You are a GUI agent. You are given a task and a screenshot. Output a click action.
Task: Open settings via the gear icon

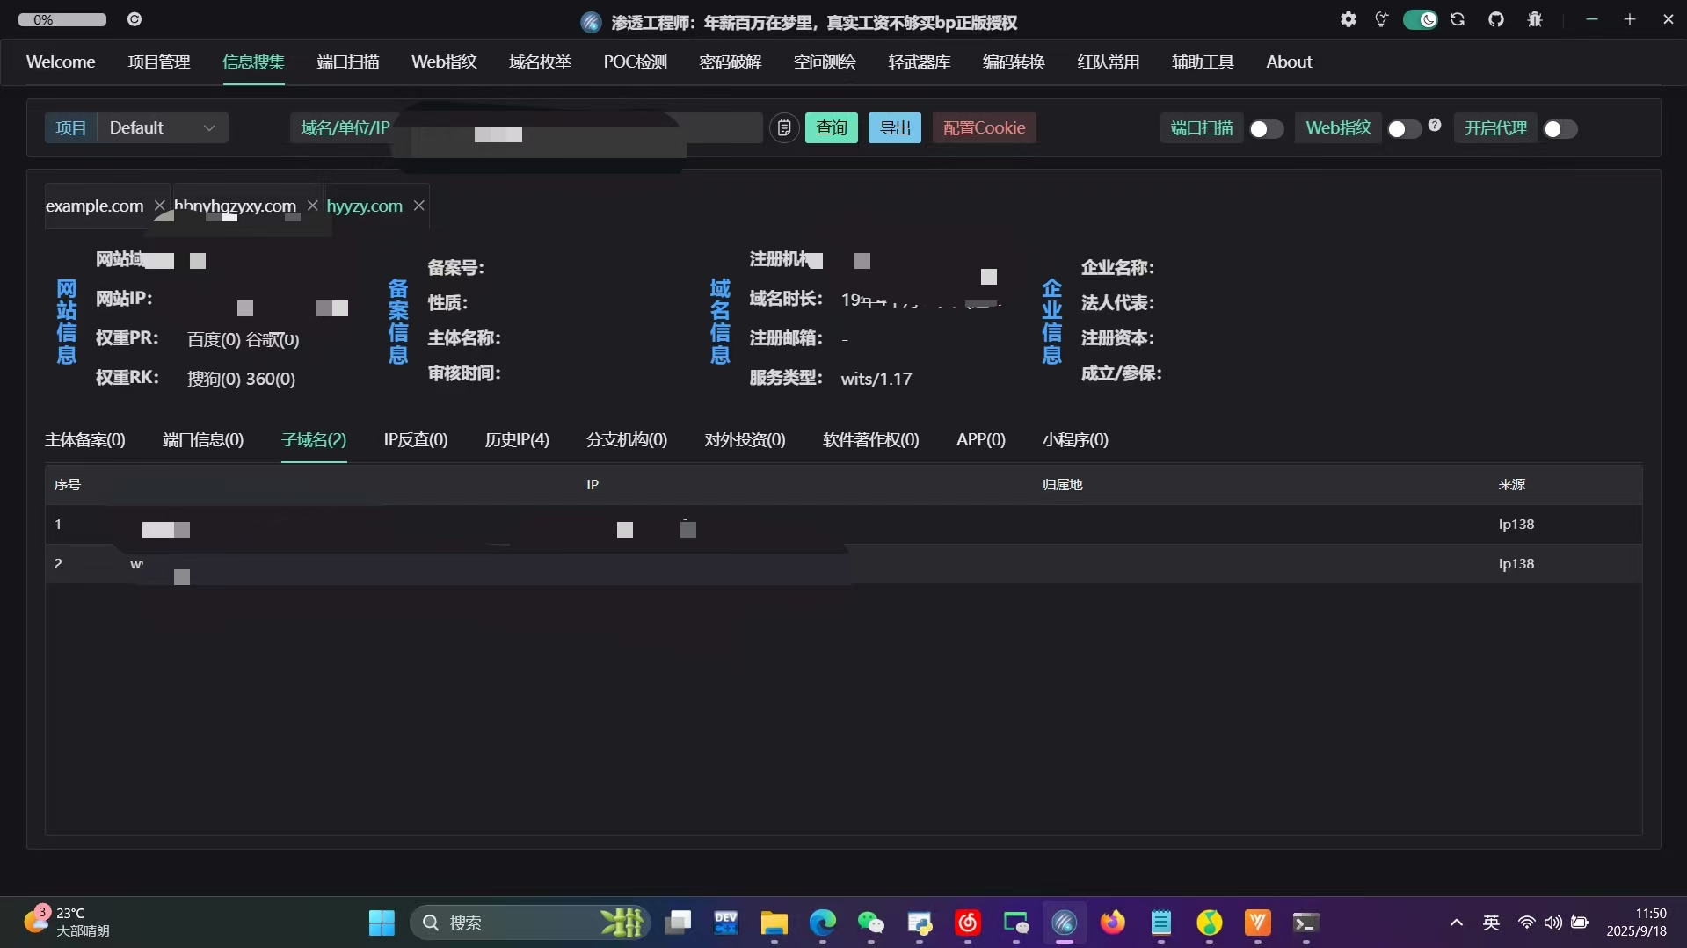[1348, 19]
